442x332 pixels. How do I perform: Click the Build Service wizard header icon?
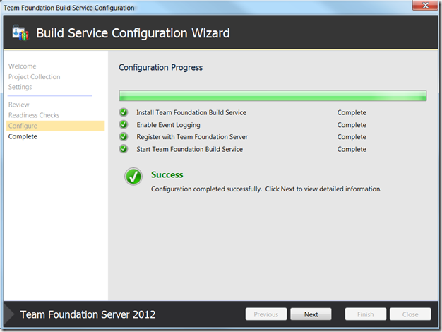point(20,32)
